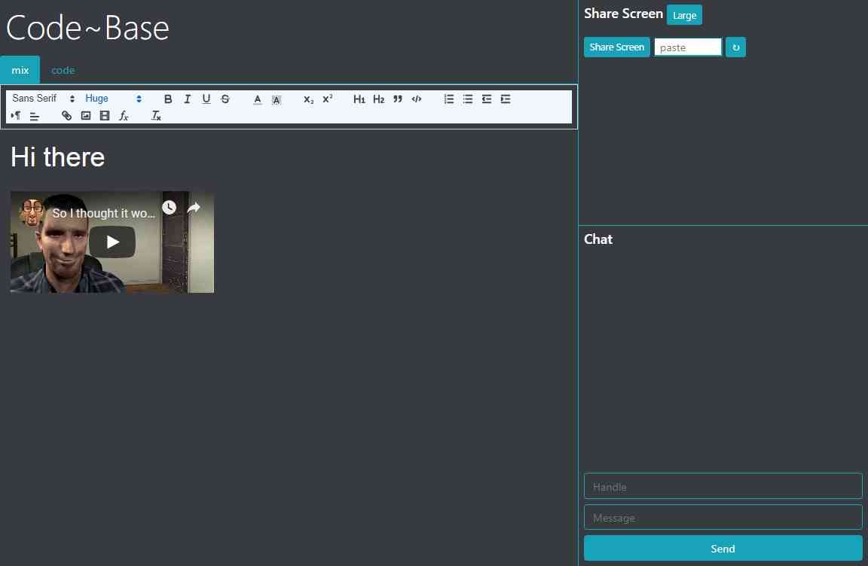Viewport: 868px width, 566px height.
Task: Insert a code block
Action: (x=417, y=99)
